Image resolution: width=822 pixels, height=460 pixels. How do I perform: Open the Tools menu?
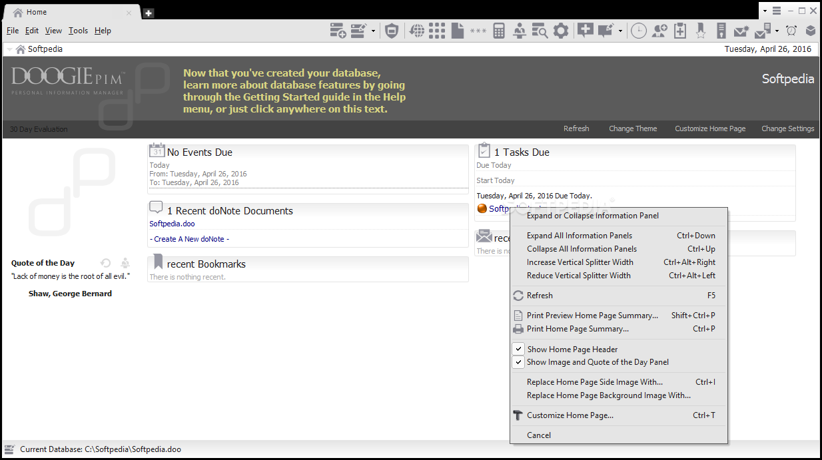[x=78, y=31]
